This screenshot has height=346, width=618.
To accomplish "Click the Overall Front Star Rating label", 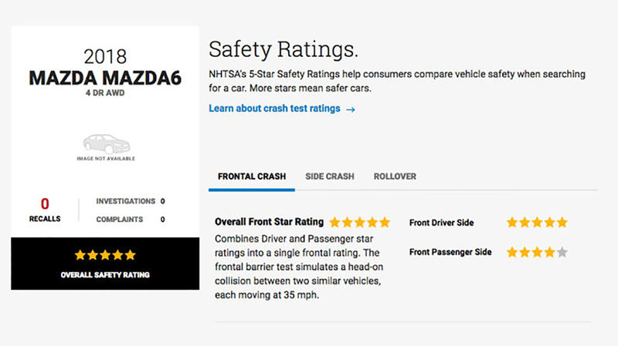I will tap(269, 222).
